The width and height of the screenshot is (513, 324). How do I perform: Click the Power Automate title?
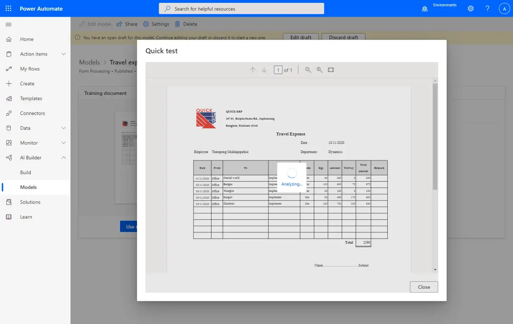pyautogui.click(x=41, y=9)
